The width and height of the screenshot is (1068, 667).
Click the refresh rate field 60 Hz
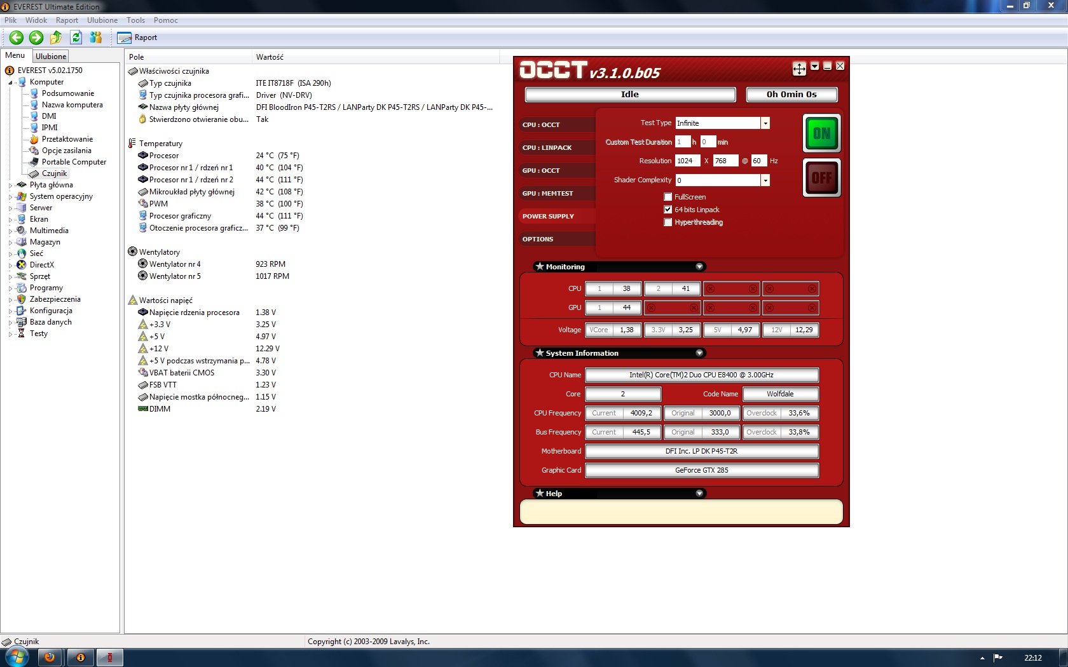[x=759, y=161]
